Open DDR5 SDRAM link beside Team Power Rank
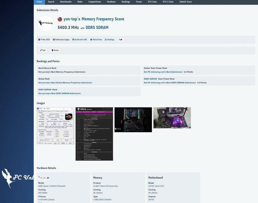The height and width of the screenshot is (203, 258). [150, 79]
